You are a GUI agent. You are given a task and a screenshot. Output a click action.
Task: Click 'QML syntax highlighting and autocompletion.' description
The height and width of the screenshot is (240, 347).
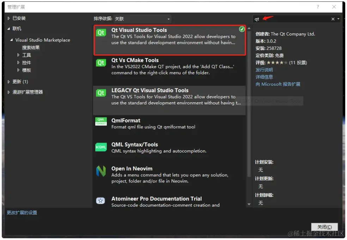tap(159, 151)
